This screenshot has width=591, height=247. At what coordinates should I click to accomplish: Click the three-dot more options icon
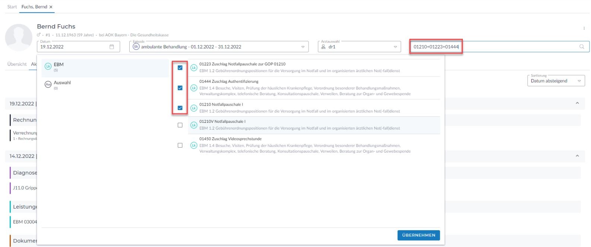coord(584,28)
